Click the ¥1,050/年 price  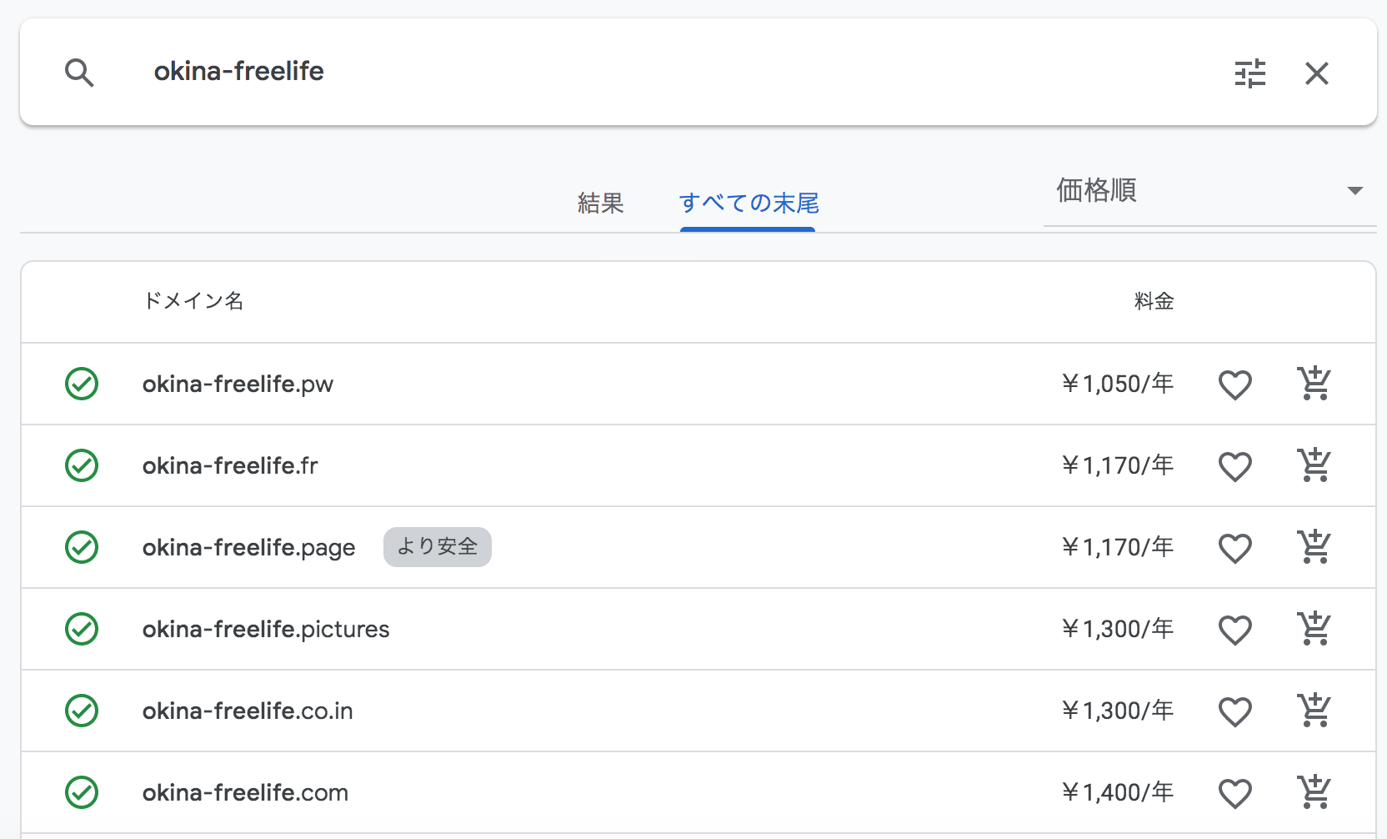pyautogui.click(x=1118, y=384)
